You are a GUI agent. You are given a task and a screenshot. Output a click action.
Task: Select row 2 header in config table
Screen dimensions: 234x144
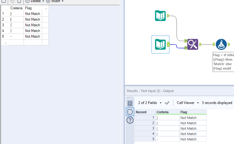pyautogui.click(x=5, y=19)
